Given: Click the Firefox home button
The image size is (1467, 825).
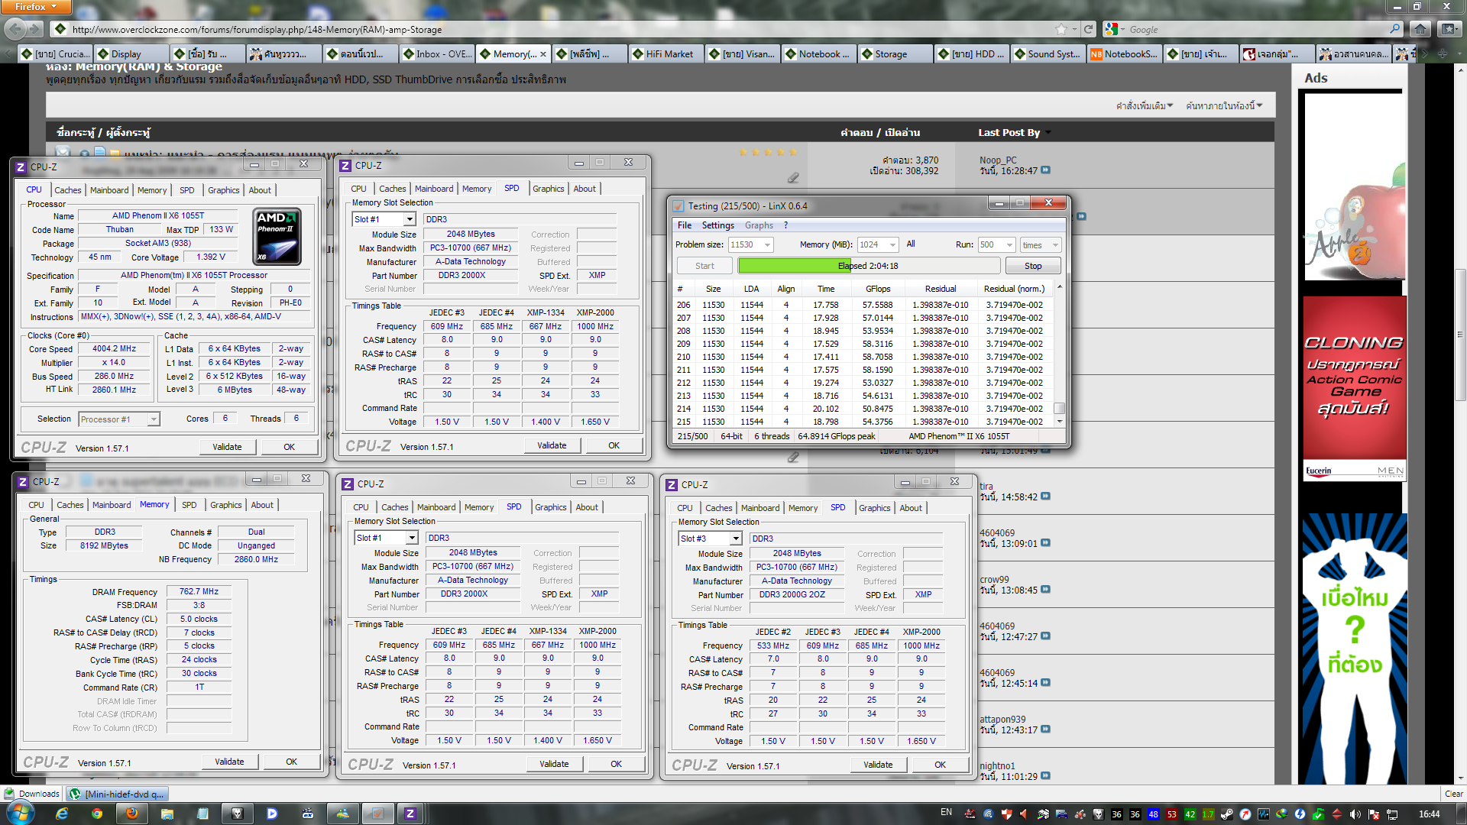Looking at the screenshot, I should [x=1420, y=29].
